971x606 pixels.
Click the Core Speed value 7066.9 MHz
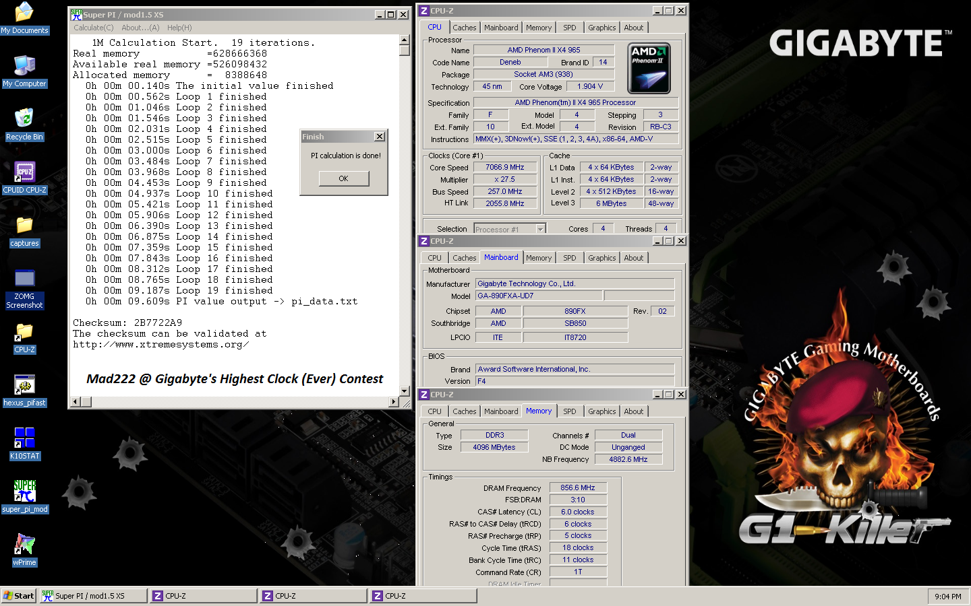505,167
